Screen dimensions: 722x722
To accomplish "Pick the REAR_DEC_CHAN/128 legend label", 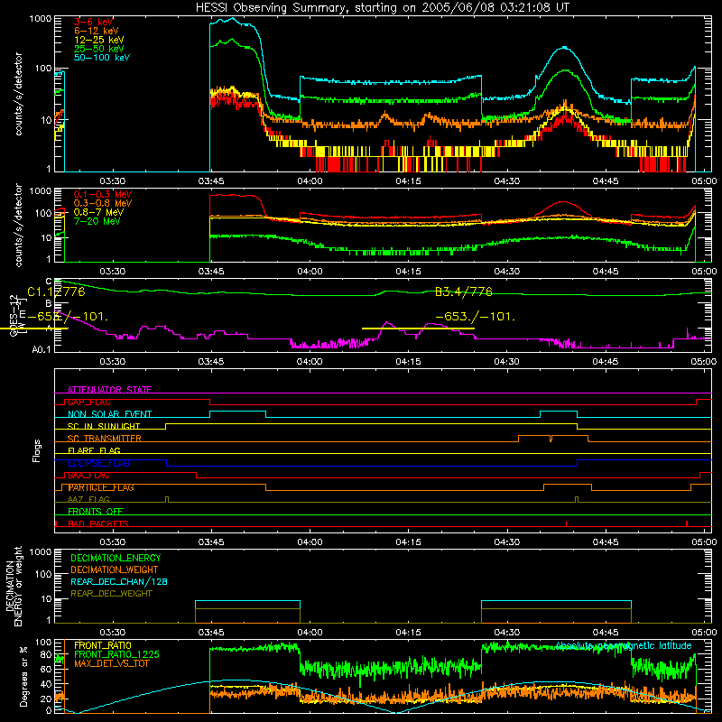I will coord(119,582).
